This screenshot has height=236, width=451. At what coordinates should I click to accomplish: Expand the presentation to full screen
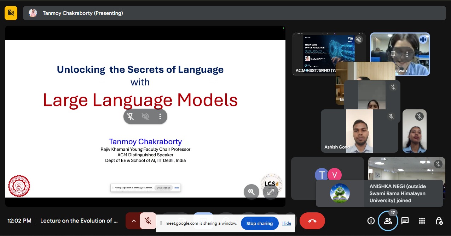point(270,192)
